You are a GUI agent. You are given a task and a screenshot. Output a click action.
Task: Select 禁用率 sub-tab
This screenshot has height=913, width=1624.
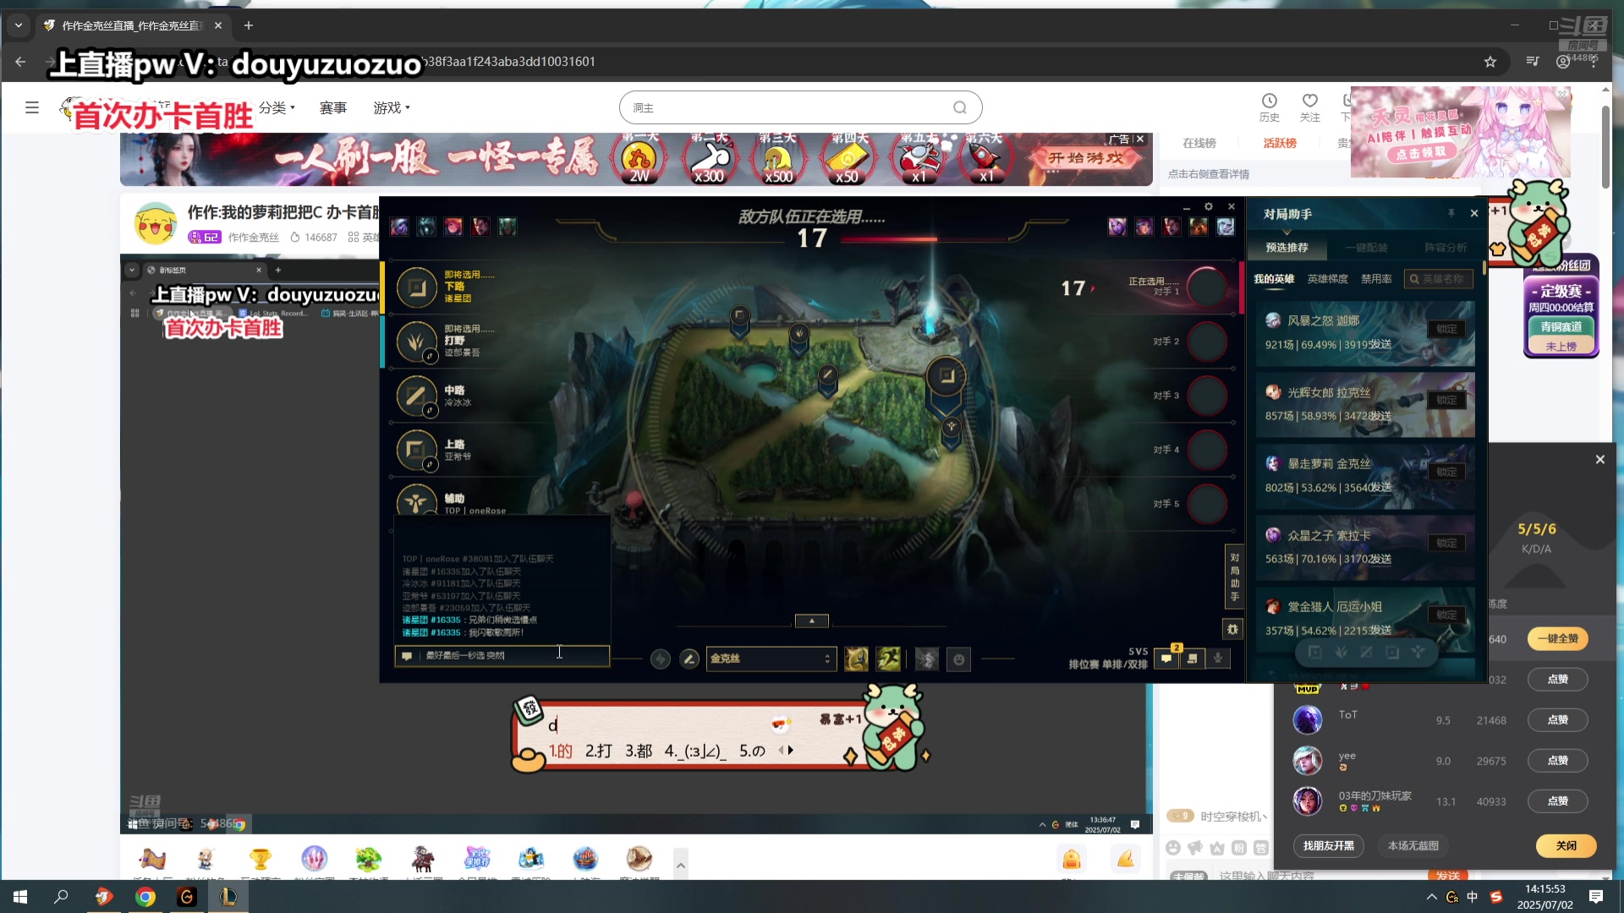tap(1376, 279)
